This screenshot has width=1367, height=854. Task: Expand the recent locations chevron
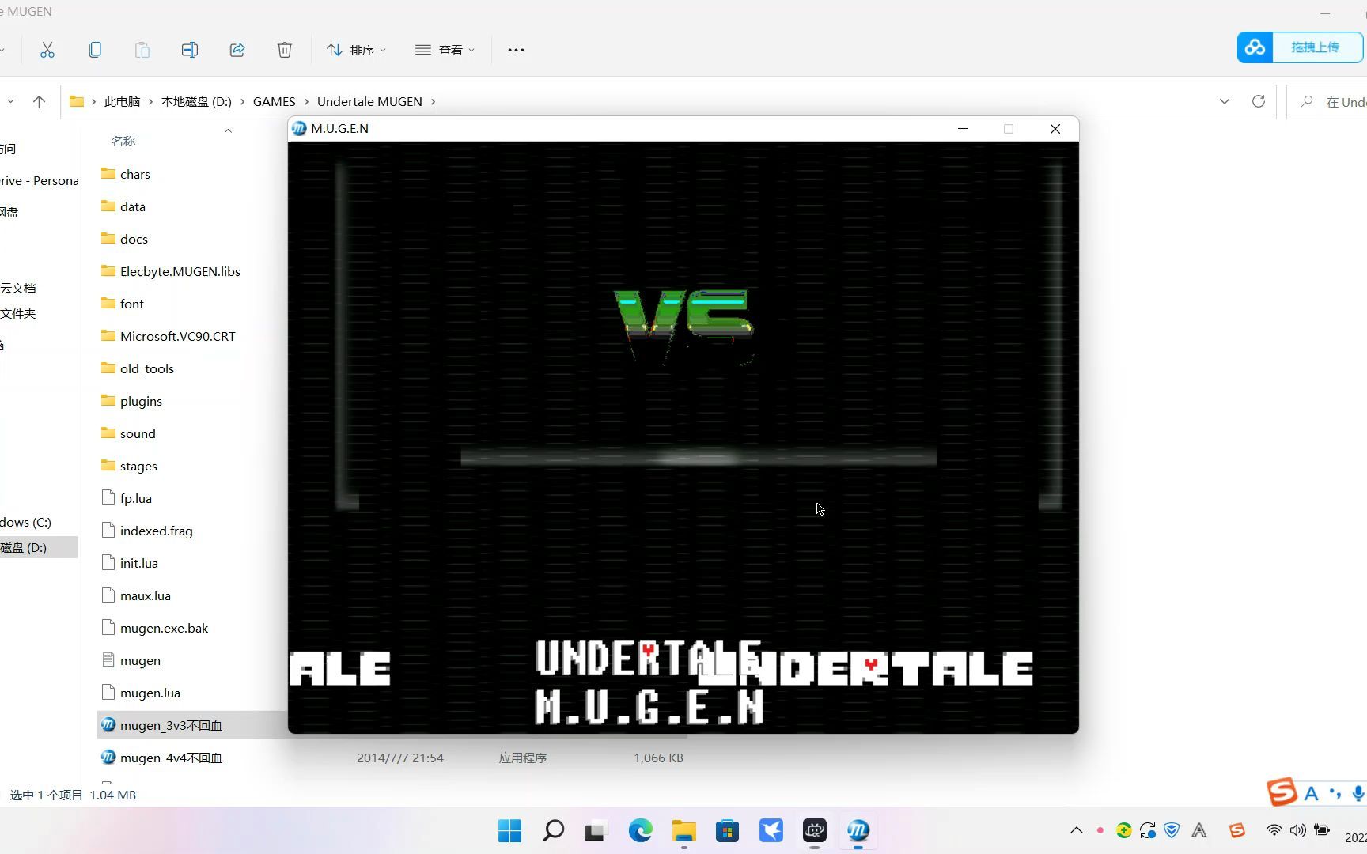[x=10, y=101]
